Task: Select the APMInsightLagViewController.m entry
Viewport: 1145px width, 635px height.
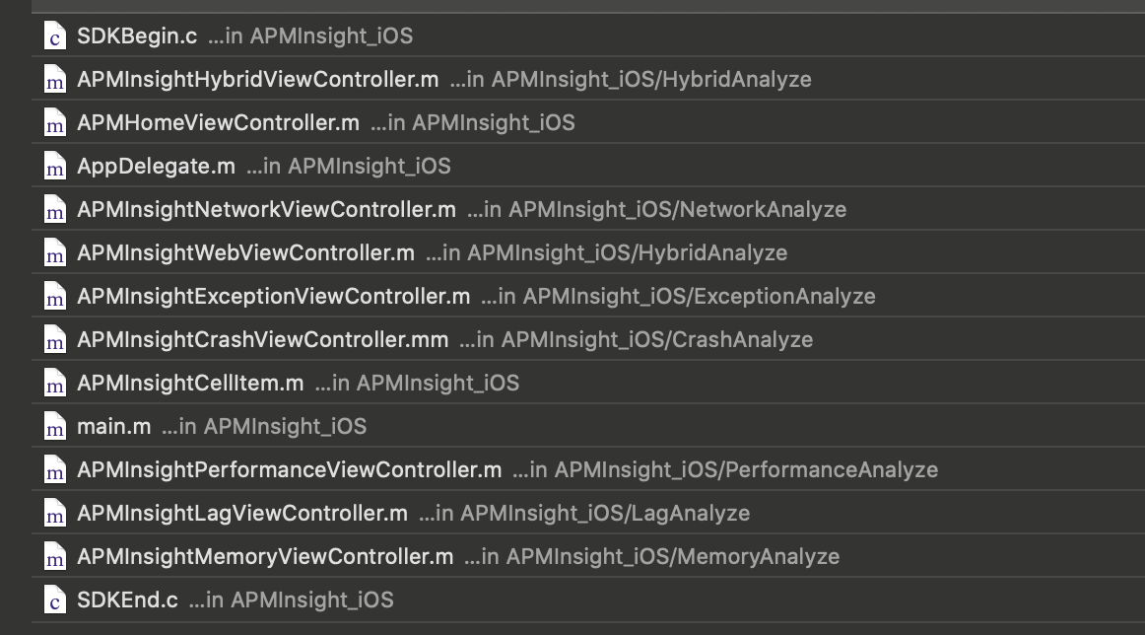Action: [588, 513]
